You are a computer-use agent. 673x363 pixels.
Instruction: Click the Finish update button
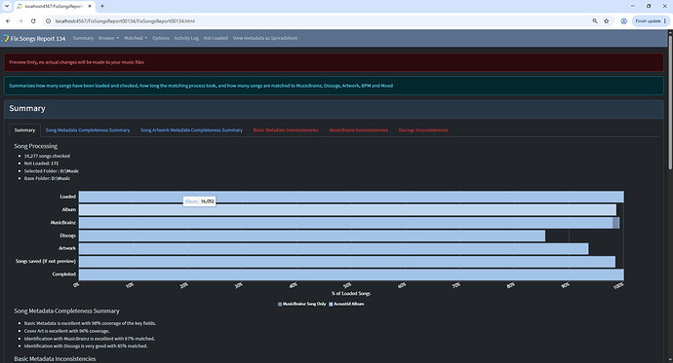coord(648,21)
